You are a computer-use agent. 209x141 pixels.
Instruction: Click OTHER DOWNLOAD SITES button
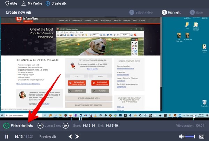89,98
